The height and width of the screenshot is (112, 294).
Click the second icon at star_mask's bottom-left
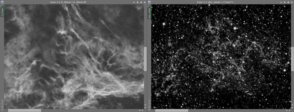pos(149,104)
